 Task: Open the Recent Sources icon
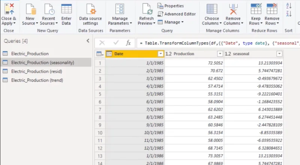tap(49, 9)
